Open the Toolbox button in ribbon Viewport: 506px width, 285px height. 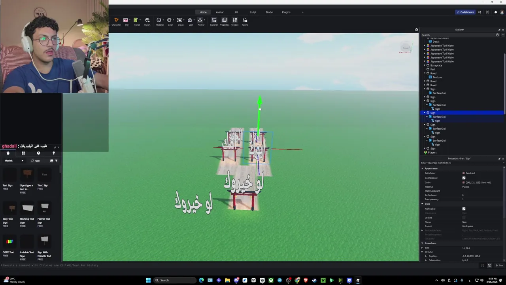[235, 22]
